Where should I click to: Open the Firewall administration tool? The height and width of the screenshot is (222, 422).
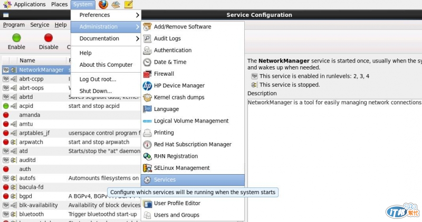[x=164, y=74]
